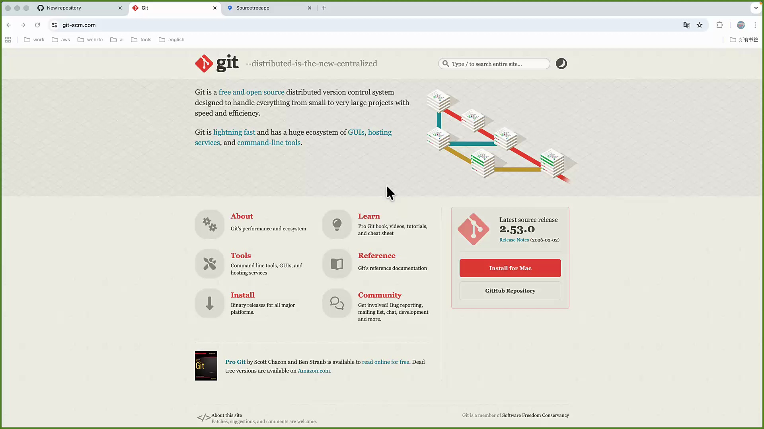Click the Pro Git book cover thumbnail

pos(206,366)
